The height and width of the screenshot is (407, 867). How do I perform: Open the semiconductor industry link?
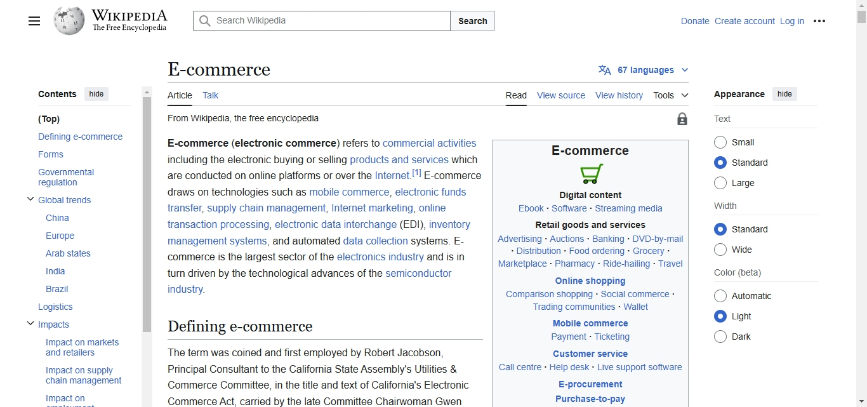point(310,281)
